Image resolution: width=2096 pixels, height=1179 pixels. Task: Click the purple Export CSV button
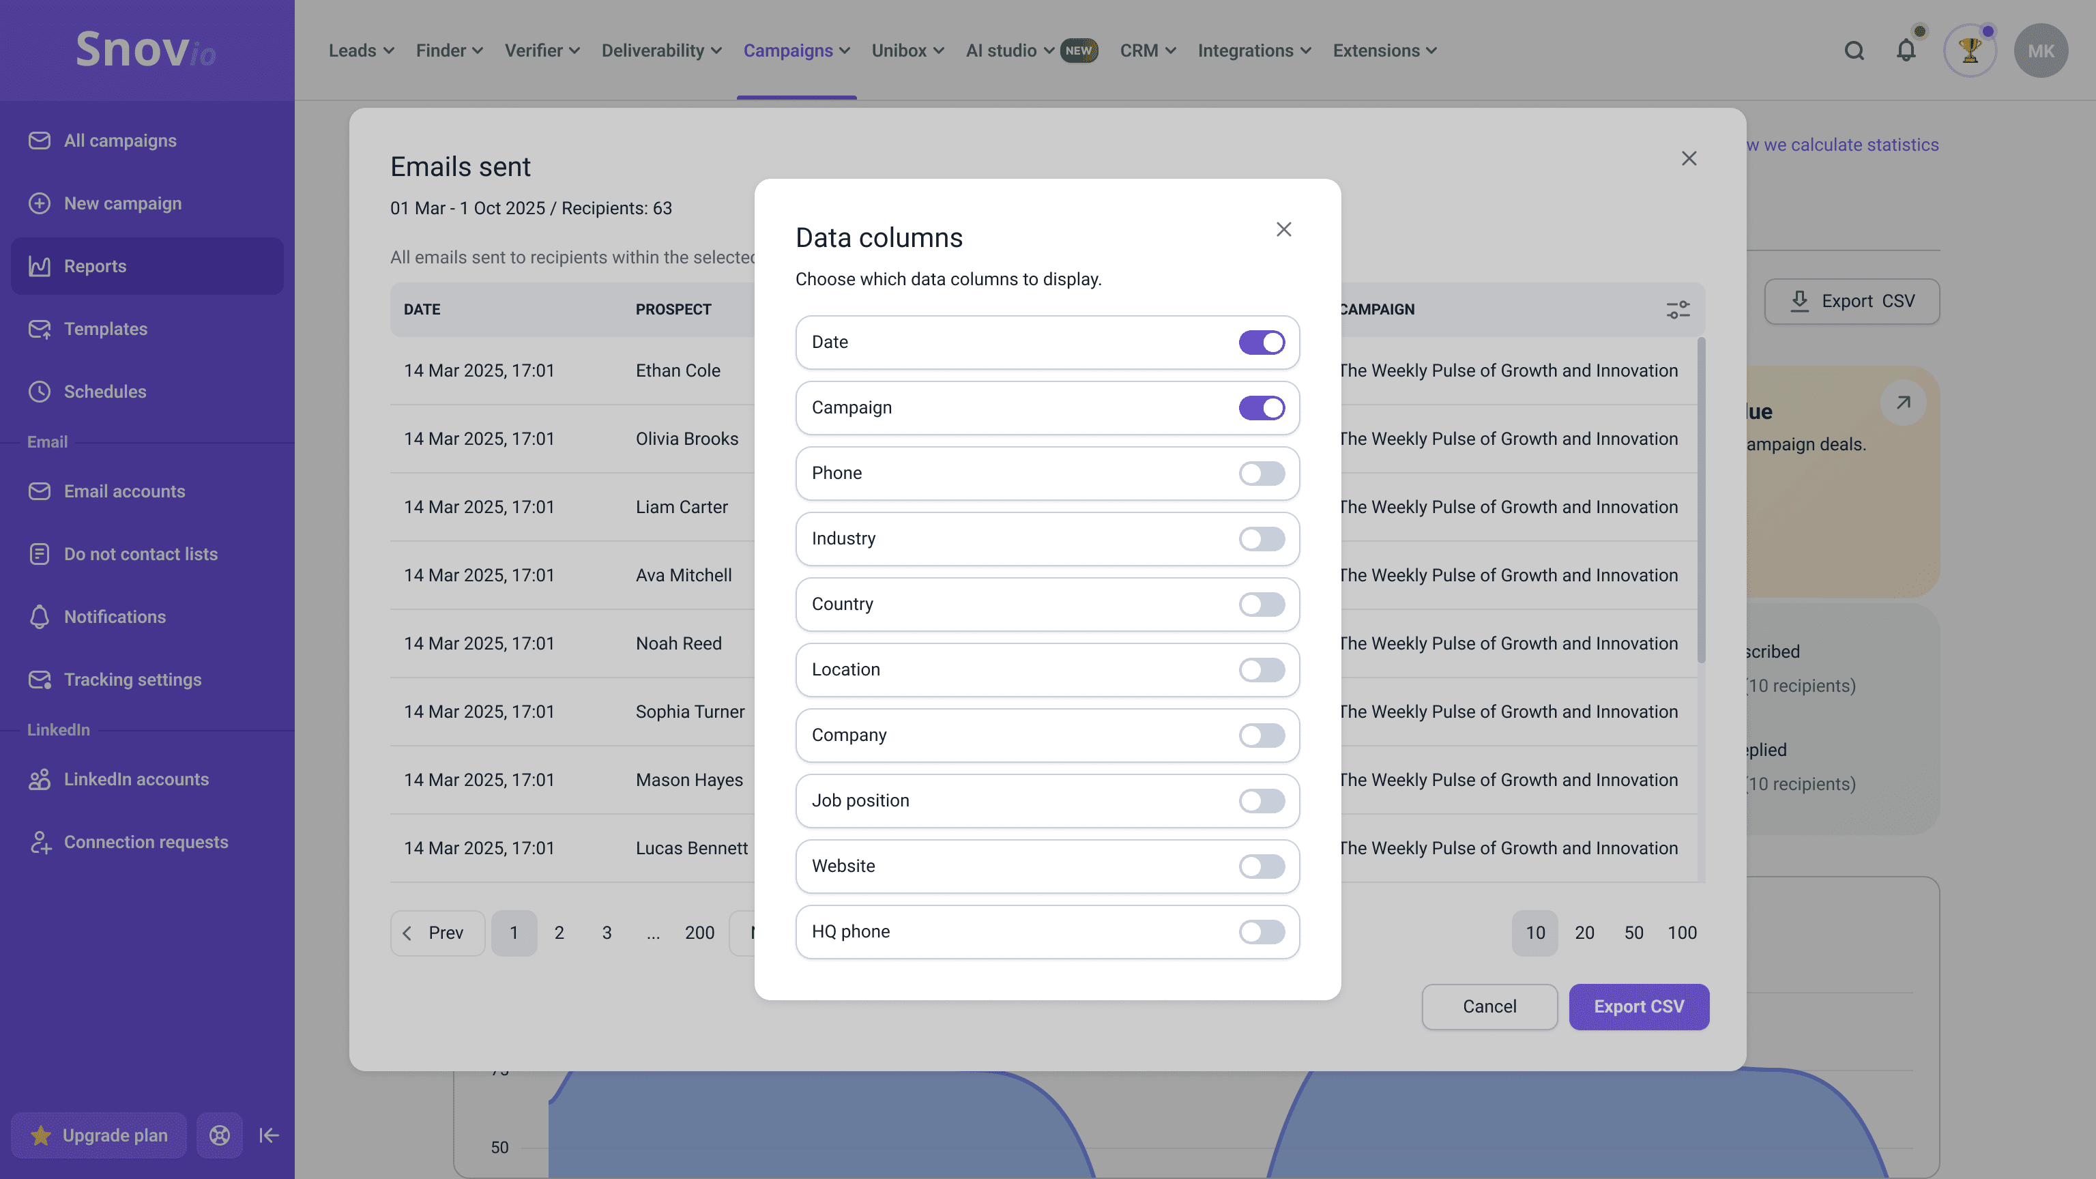click(x=1638, y=1006)
